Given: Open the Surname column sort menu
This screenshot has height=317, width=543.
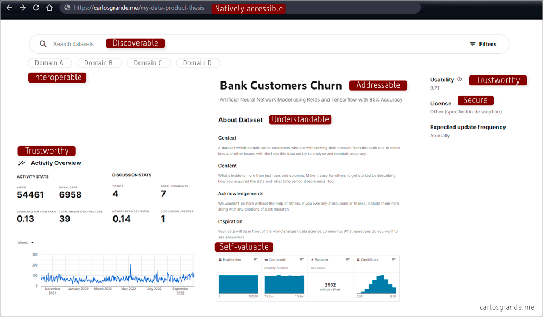Looking at the screenshot, I should tap(346, 260).
